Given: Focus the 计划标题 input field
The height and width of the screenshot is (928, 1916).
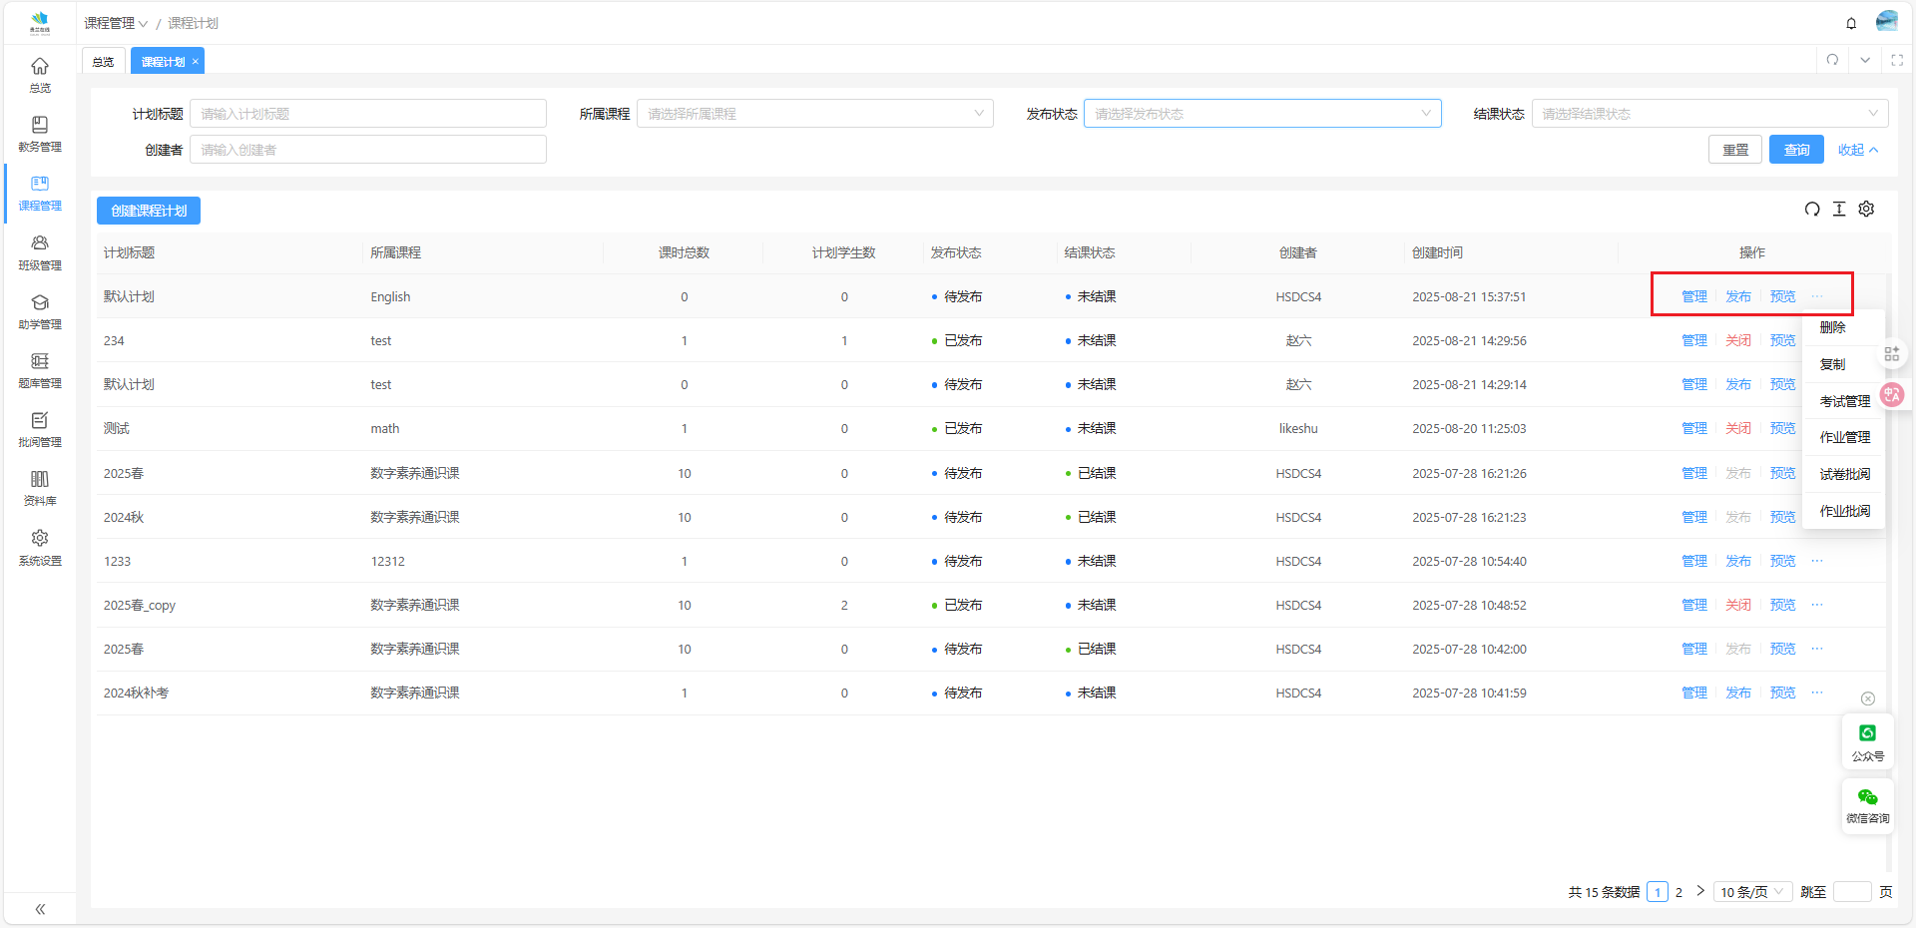Looking at the screenshot, I should [367, 114].
